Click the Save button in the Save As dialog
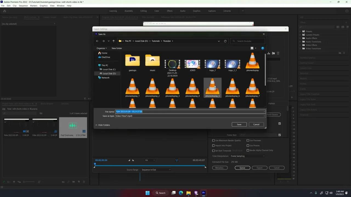 [x=239, y=124]
